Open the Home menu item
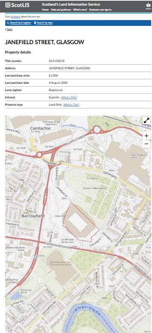 45,10
